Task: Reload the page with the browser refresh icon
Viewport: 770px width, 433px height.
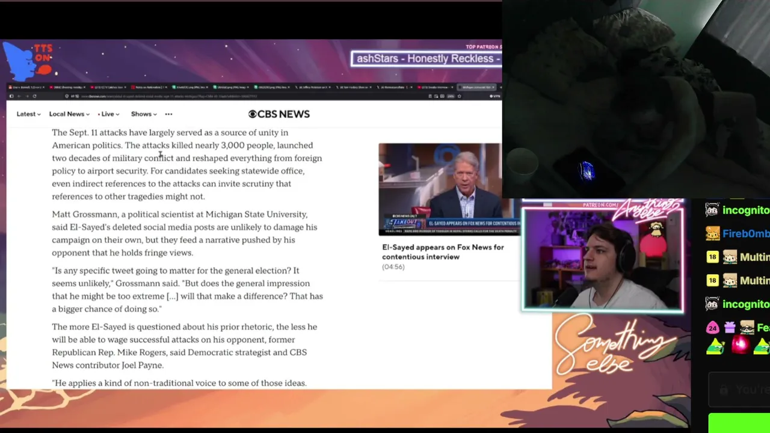Action: click(x=34, y=96)
